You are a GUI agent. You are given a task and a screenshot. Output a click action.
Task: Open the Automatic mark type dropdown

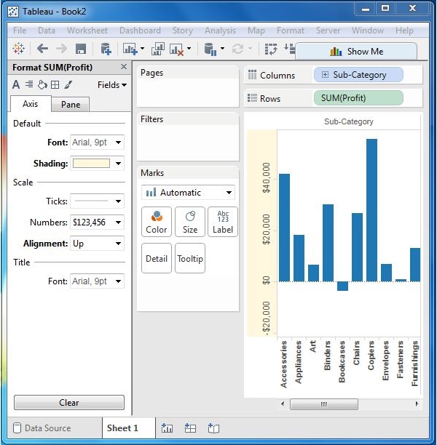tap(188, 193)
